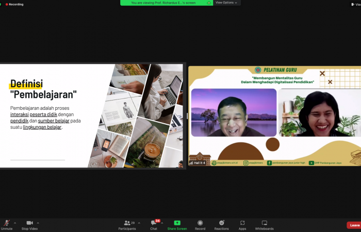Leave the meeting
361x232 pixels.
tap(354, 225)
